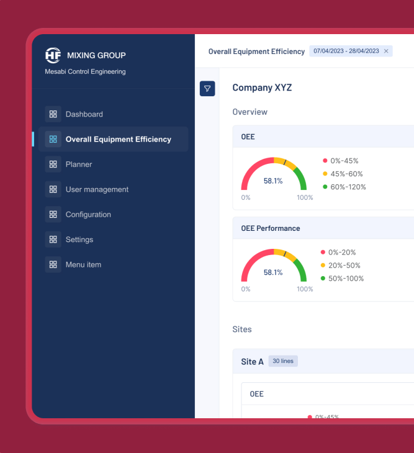The image size is (414, 453).
Task: Open User management section
Action: pyautogui.click(x=113, y=189)
